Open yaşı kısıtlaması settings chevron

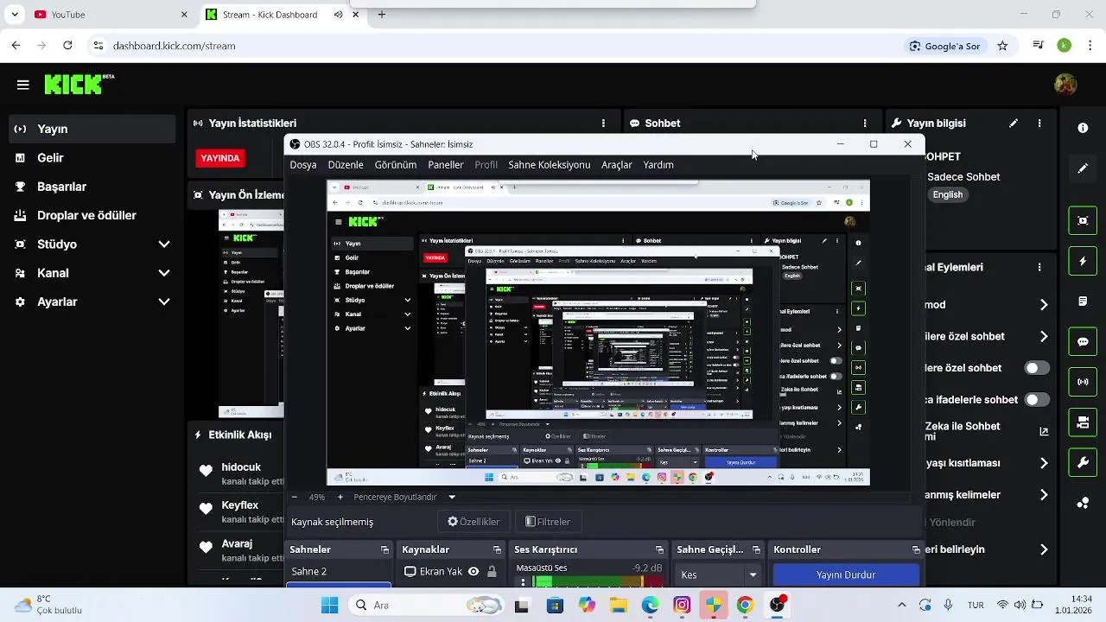(1044, 463)
